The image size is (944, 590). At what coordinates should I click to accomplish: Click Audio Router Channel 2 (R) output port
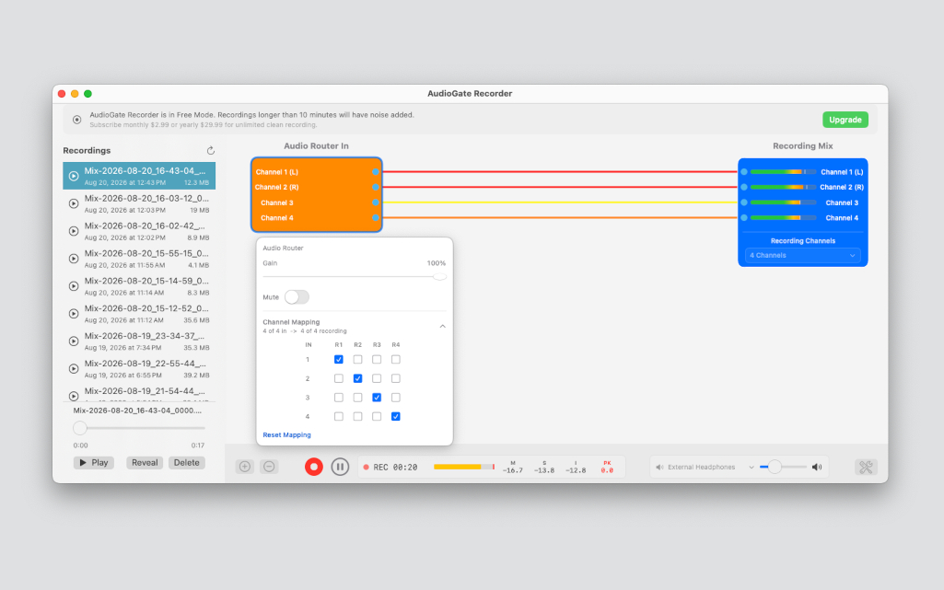click(375, 187)
